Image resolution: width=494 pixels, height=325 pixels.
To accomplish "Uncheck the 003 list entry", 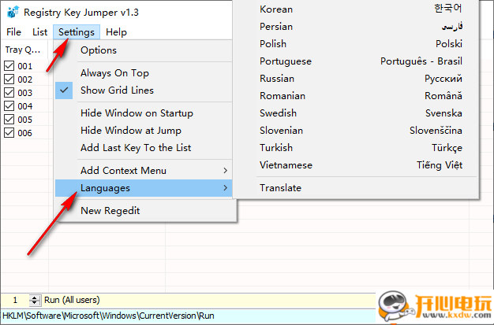I will pyautogui.click(x=10, y=93).
